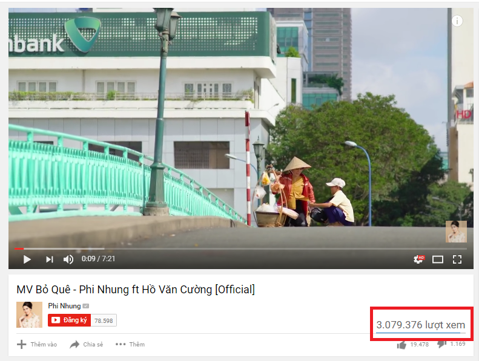Screen dimensions: 479x361
Task: Click the 78.598 subscriber count
Action: click(x=104, y=320)
